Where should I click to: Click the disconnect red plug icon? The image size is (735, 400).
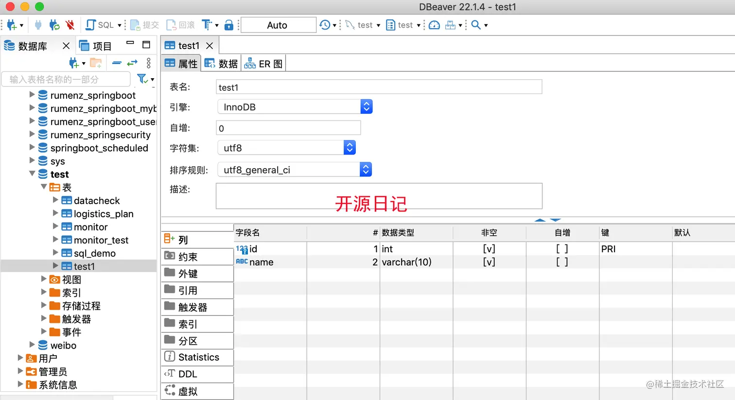click(x=70, y=25)
